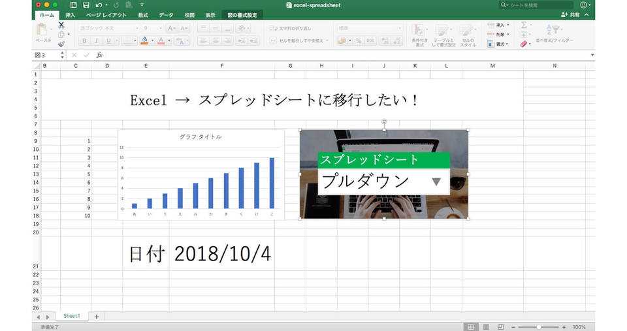Viewport: 627px width, 331px height.
Task: Click the Format Painter brush icon
Action: 61,44
